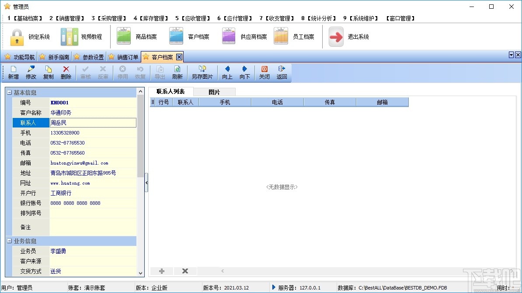The height and width of the screenshot is (293, 522).
Task: Click the 删除 delete toolbar button
Action: [66, 72]
